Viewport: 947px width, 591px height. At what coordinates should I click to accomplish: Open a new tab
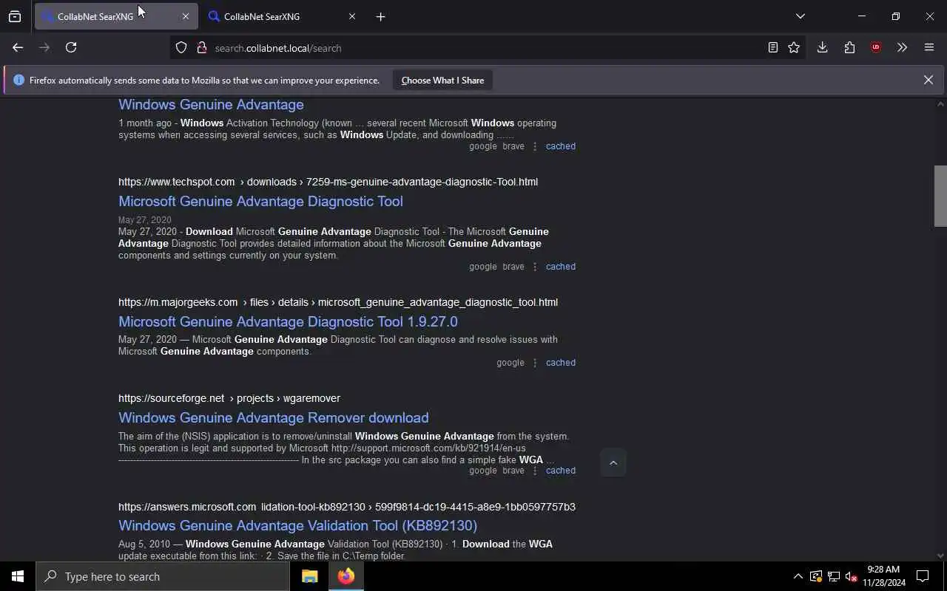tap(380, 16)
